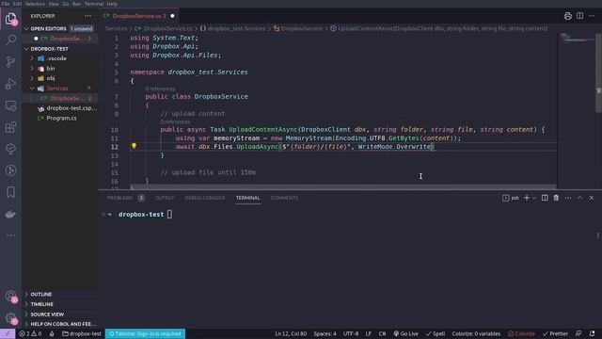Screen dimensions: 602x339
Task: Open the Manage gear settings icon
Action: coord(10,318)
